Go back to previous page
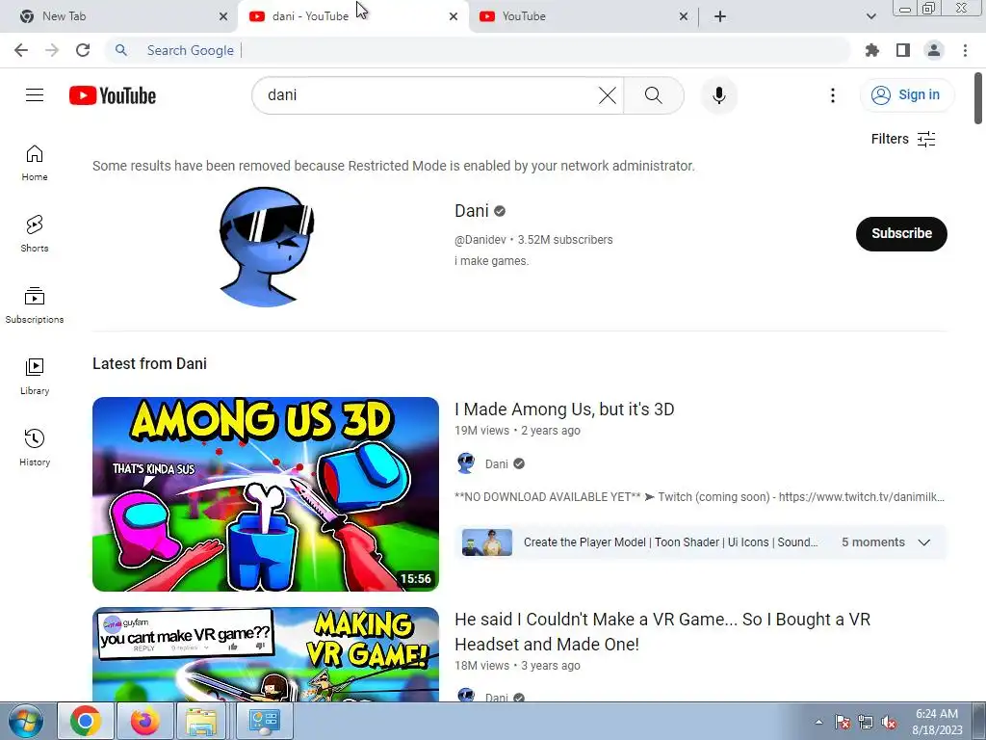 coord(21,50)
